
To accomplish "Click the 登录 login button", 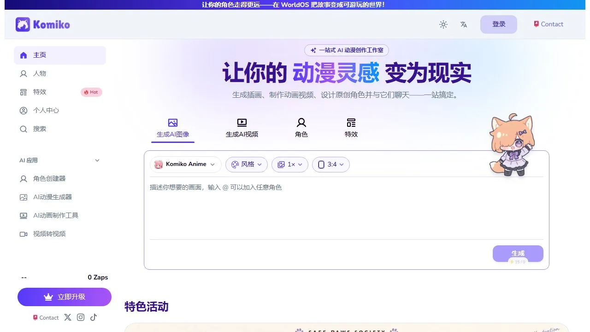I will [x=499, y=24].
